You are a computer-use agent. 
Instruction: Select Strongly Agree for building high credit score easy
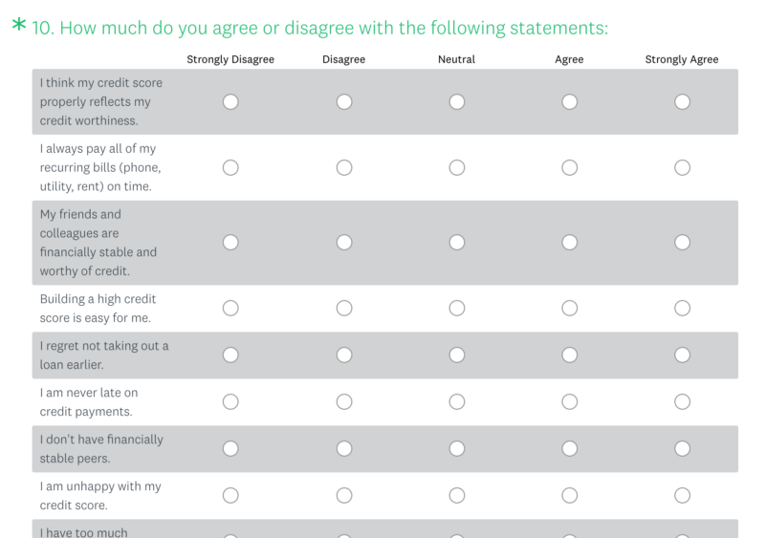682,309
